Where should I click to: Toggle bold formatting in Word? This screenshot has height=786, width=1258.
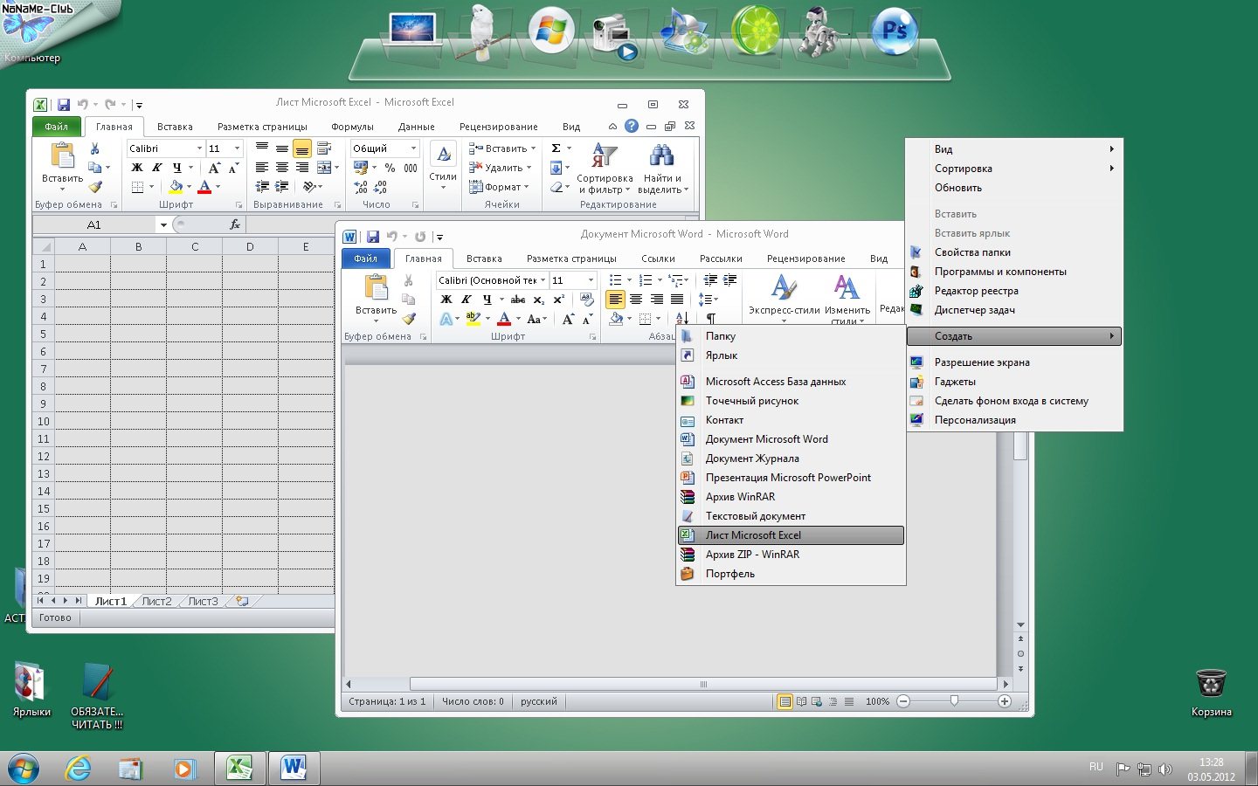point(446,300)
